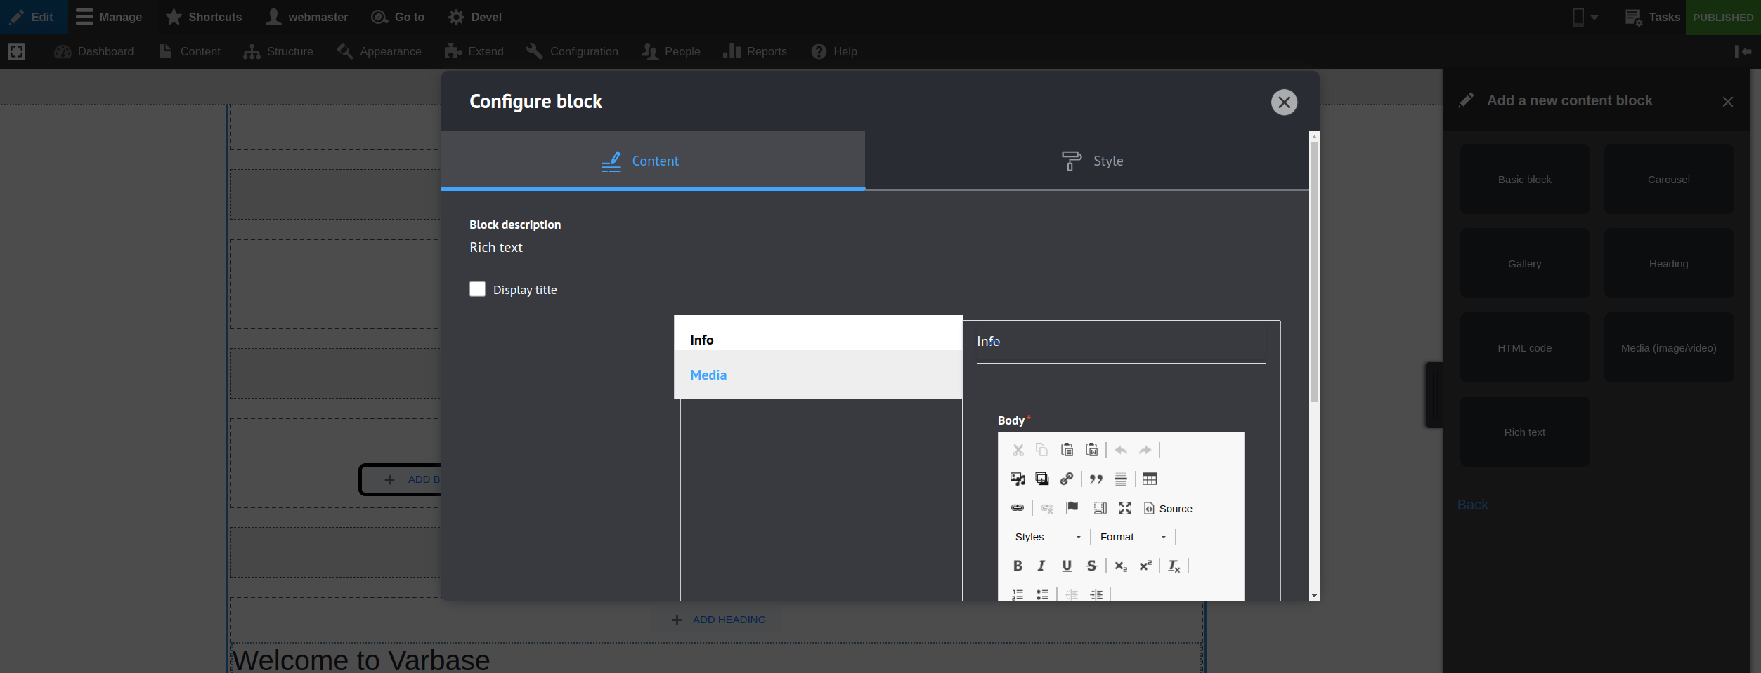1761x673 pixels.
Task: Close the Configure block dialog
Action: [x=1284, y=102]
